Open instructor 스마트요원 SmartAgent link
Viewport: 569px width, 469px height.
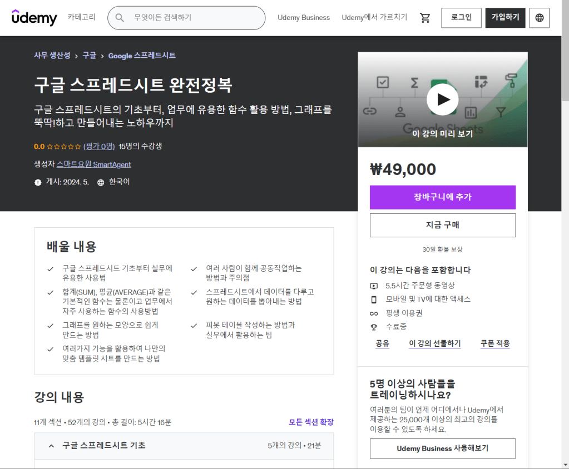pos(93,164)
